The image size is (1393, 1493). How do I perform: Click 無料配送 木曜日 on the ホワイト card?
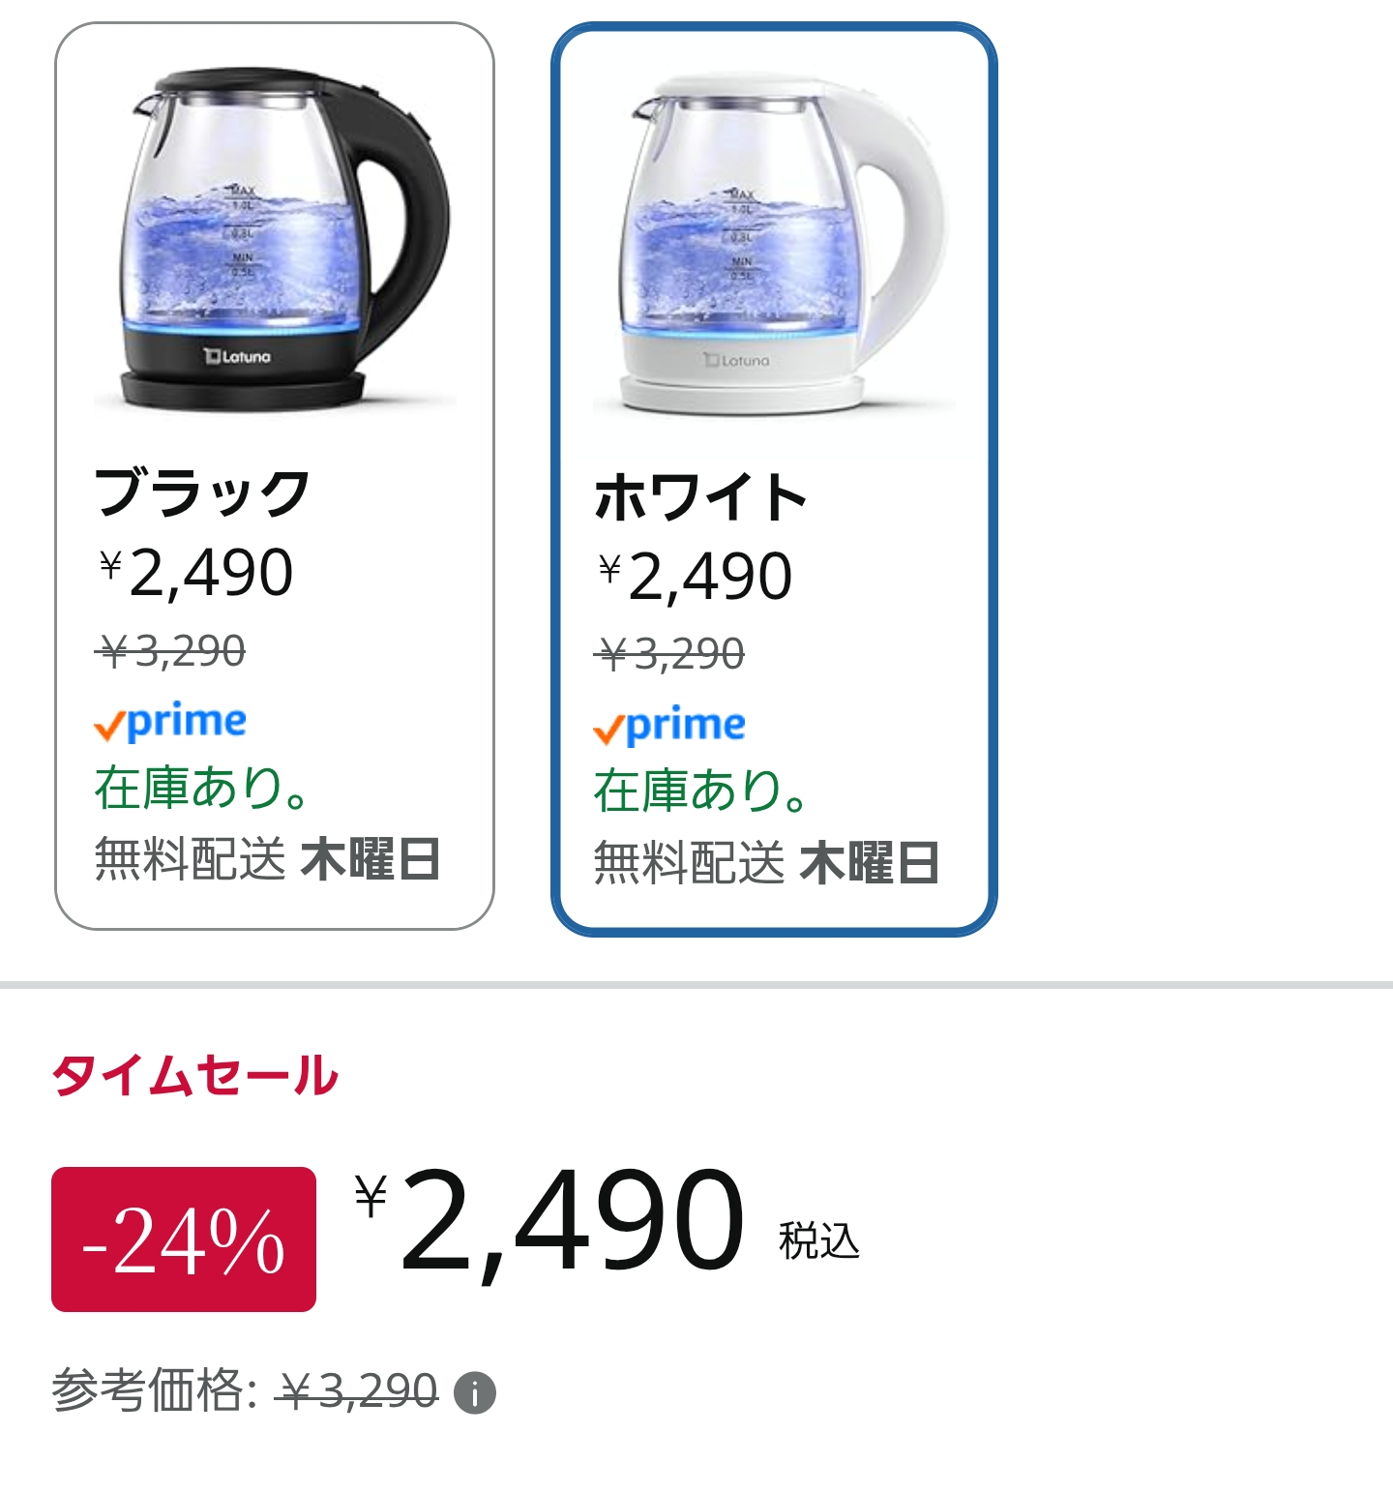[x=766, y=863]
